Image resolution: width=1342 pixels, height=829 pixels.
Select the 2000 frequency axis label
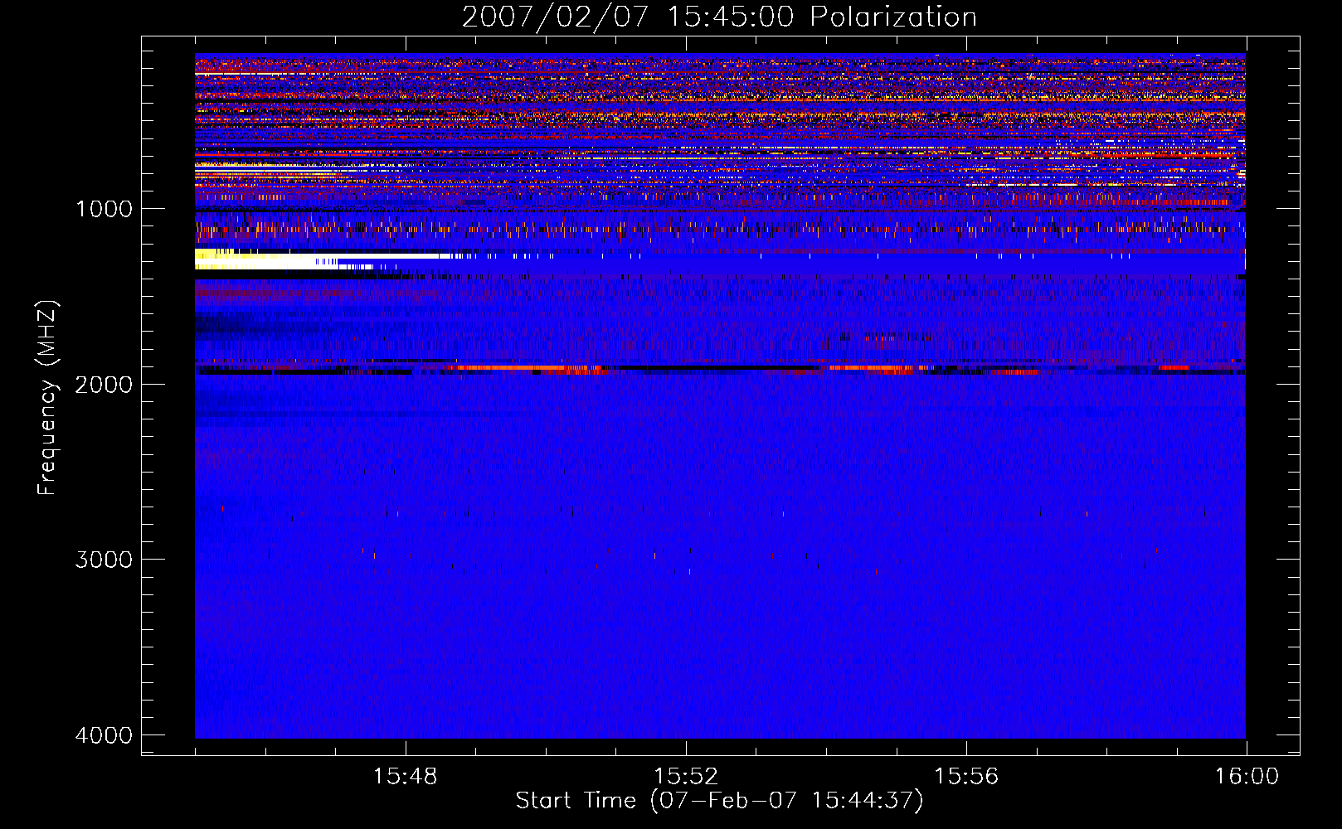click(104, 384)
